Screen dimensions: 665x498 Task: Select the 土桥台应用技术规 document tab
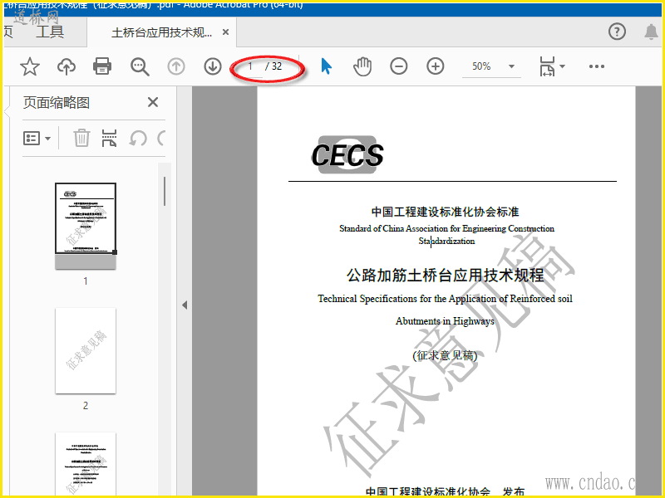161,32
